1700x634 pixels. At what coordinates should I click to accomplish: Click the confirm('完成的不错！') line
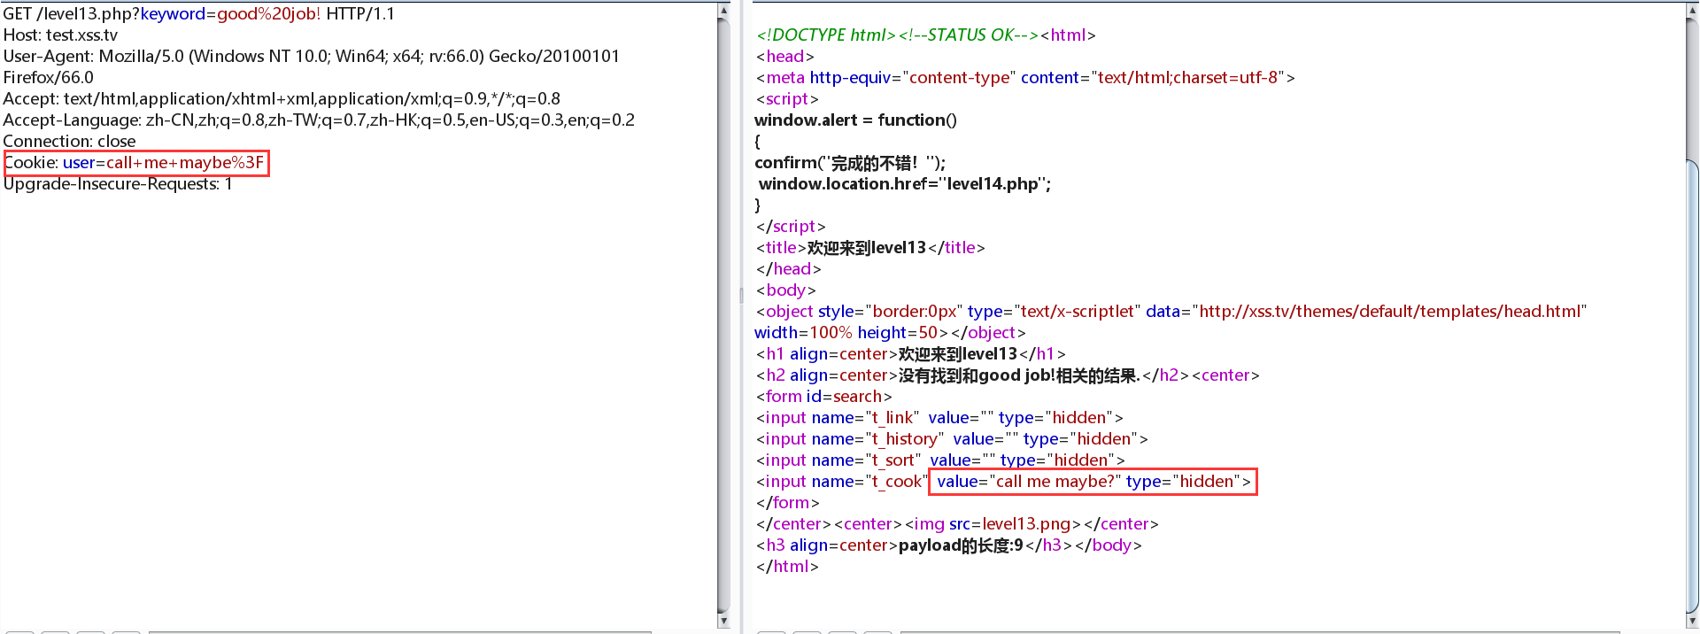850,163
